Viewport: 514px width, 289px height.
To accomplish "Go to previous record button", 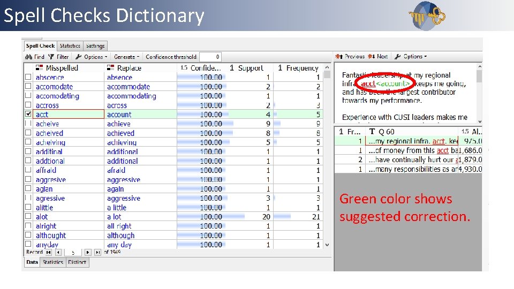I will (x=58, y=252).
